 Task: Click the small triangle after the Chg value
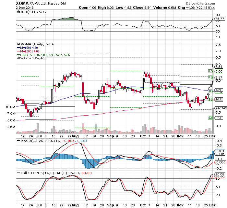point(213,8)
